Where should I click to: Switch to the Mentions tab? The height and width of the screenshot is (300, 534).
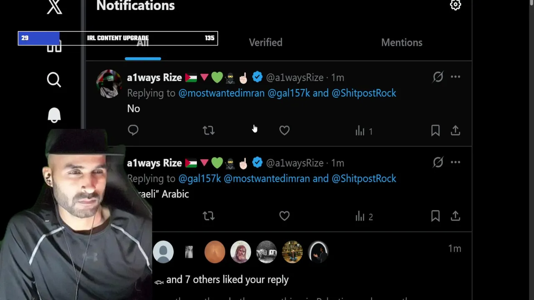point(402,42)
